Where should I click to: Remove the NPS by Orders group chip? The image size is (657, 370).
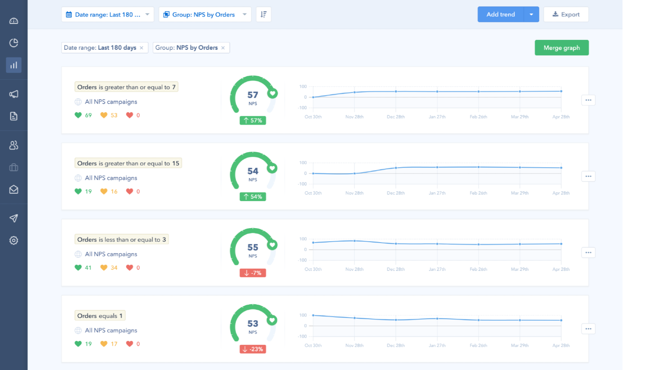click(x=223, y=48)
